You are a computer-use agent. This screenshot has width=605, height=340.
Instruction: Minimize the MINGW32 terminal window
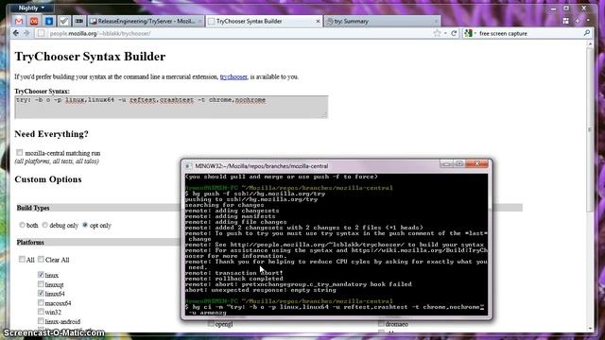(447, 164)
